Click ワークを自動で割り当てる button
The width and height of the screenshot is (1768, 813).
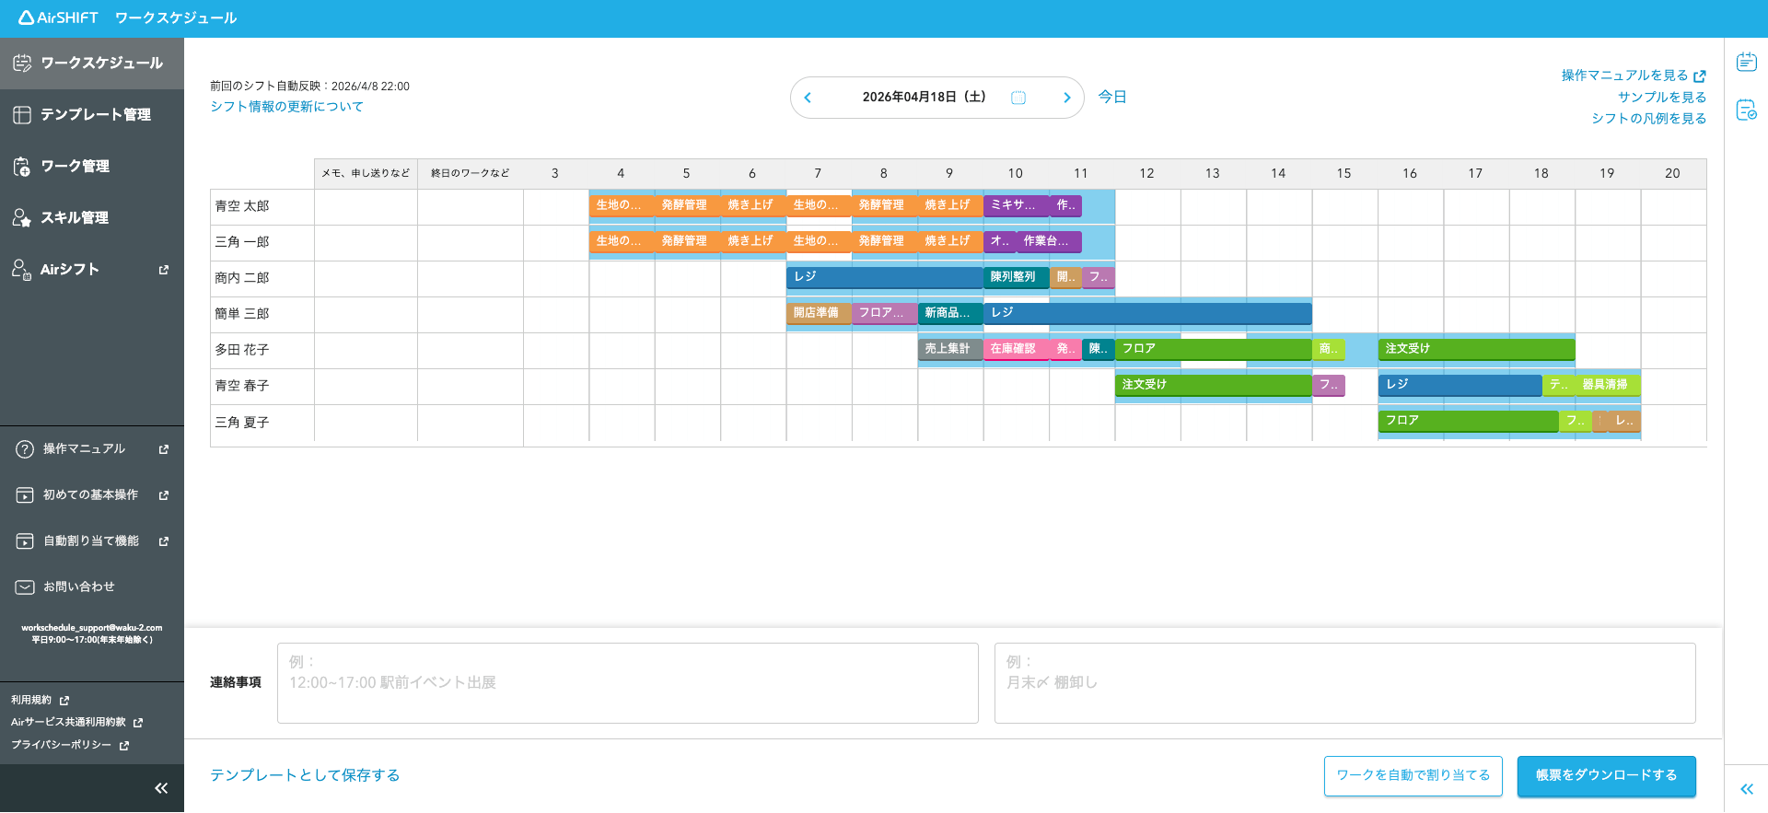click(x=1413, y=776)
